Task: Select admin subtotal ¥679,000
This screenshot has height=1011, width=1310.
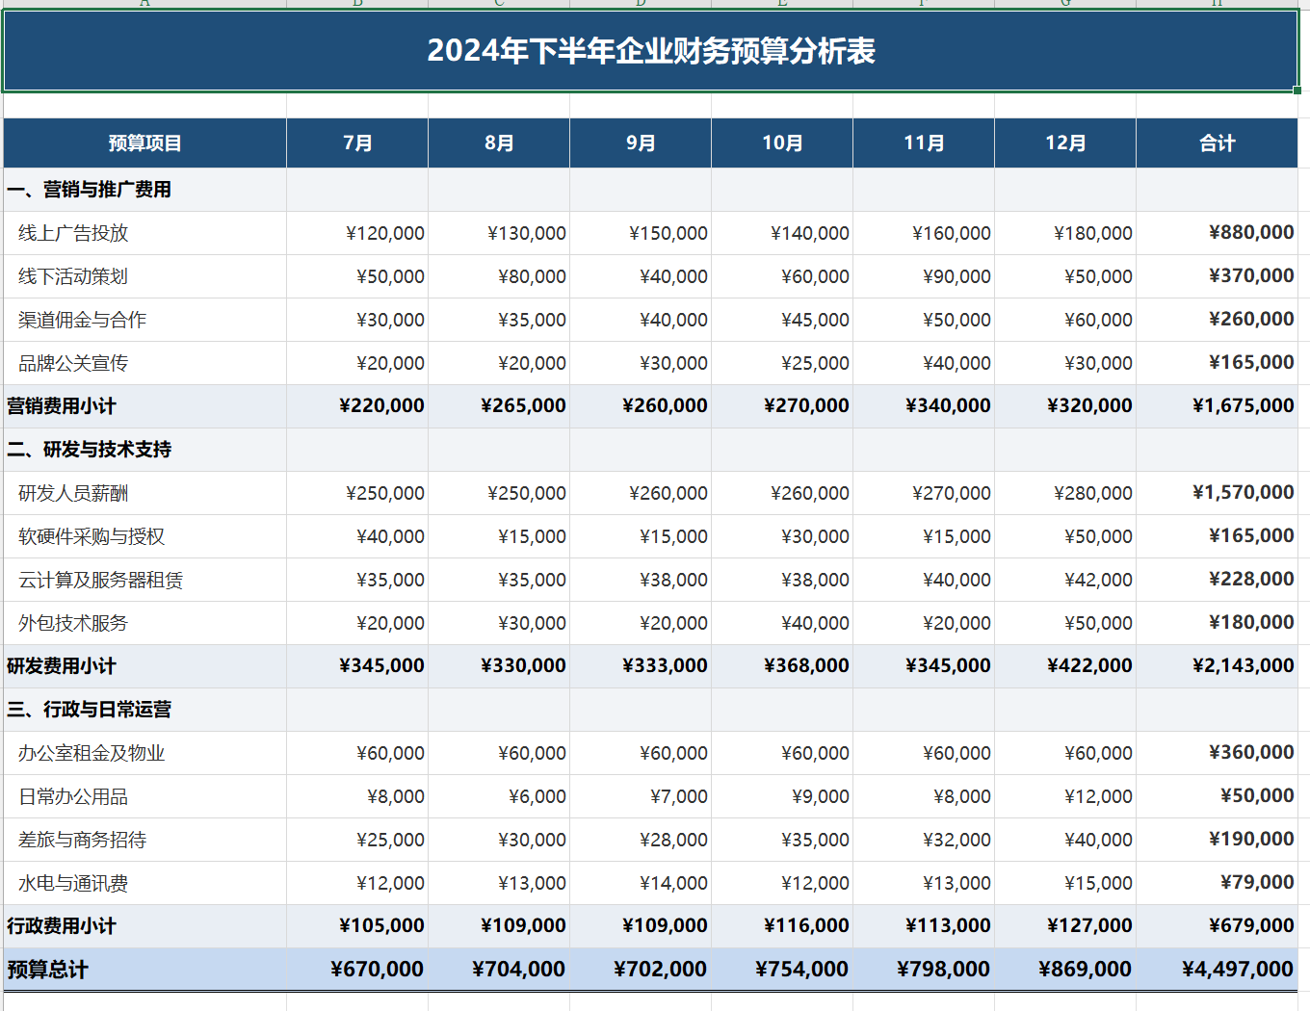Action: coord(1217,926)
